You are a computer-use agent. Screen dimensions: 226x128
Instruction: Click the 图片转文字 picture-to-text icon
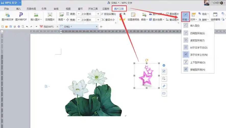point(7,15)
